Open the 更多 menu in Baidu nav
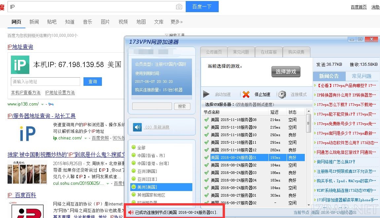Viewport: 380px width, 218px height. (x=176, y=22)
